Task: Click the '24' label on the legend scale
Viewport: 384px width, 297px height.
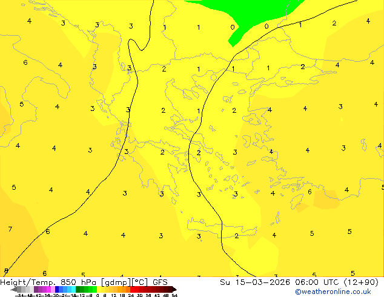Action: pyautogui.click(x=131, y=296)
